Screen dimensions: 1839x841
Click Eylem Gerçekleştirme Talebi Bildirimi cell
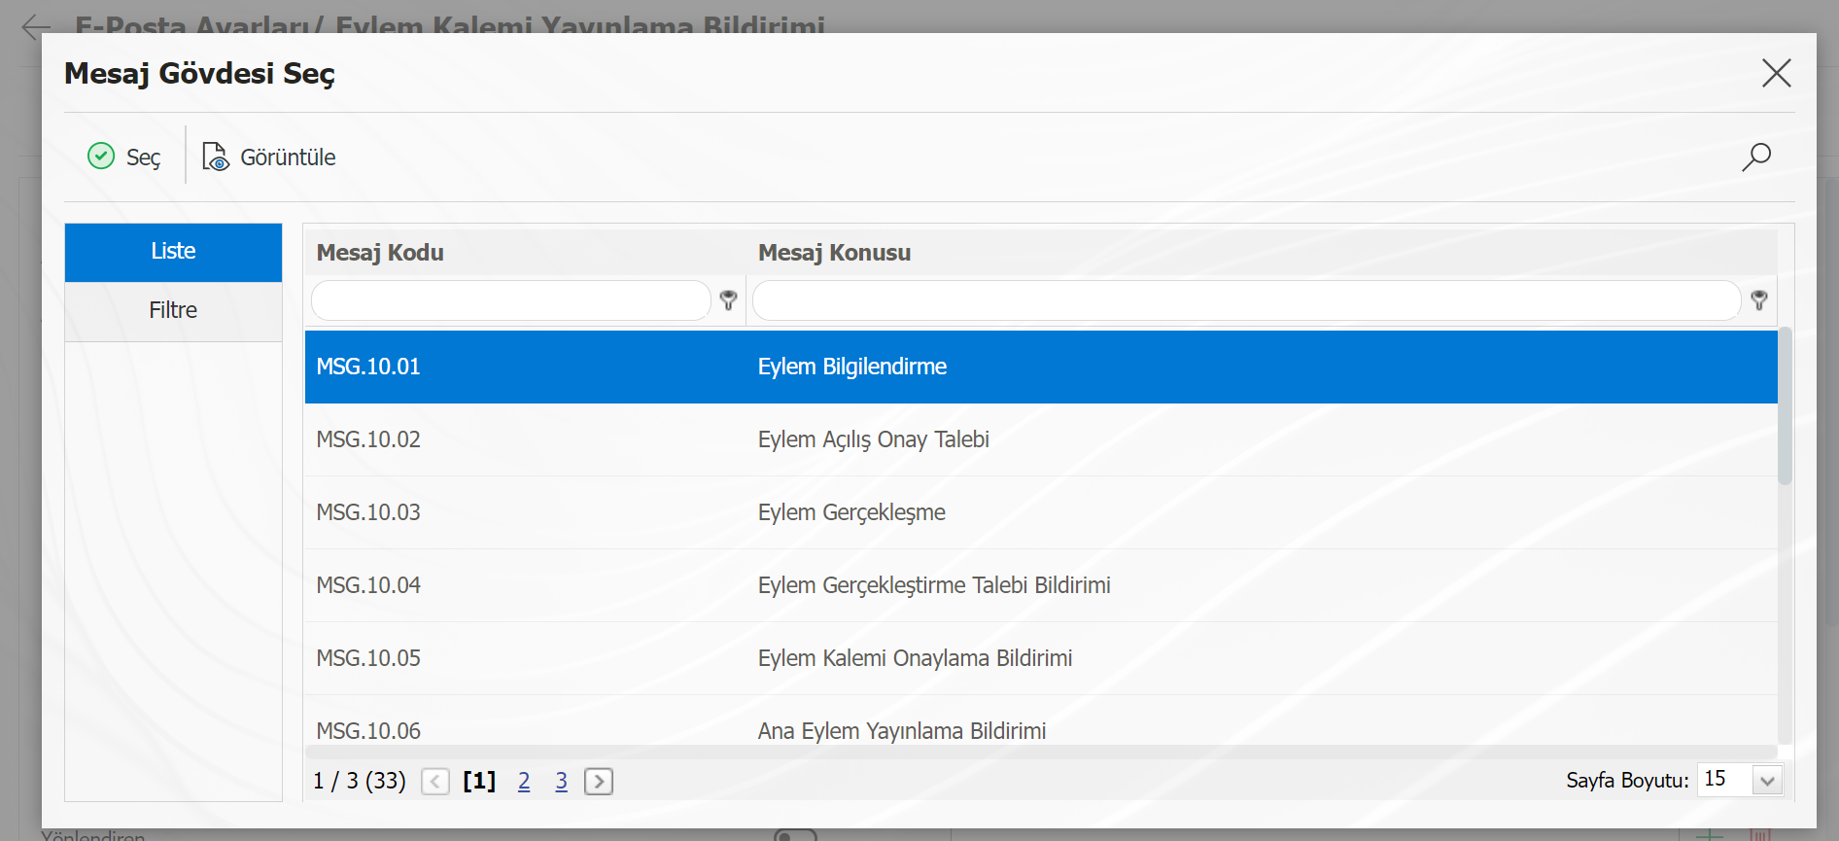[934, 585]
